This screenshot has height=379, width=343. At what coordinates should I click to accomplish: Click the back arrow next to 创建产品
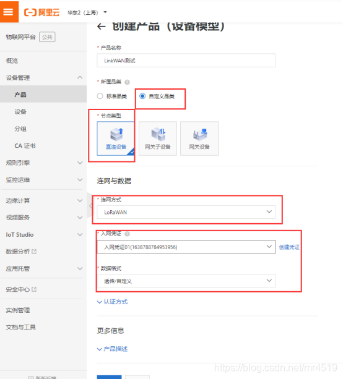point(102,27)
